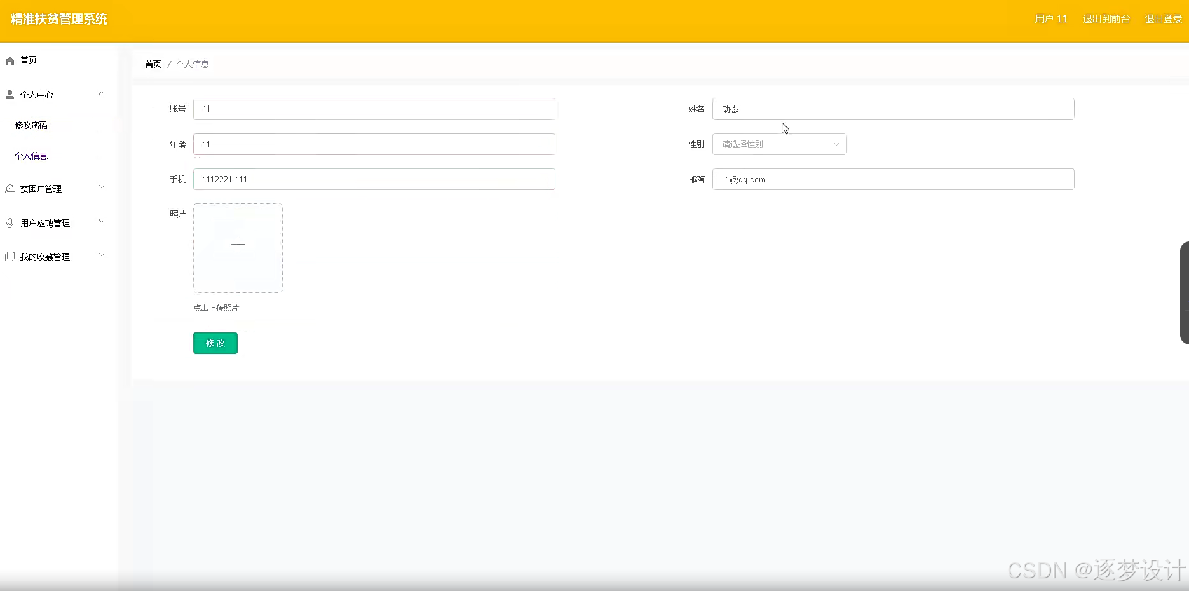Expand the 我的收藏管理 chevron
Viewport: 1189px width, 591px height.
pyautogui.click(x=102, y=255)
